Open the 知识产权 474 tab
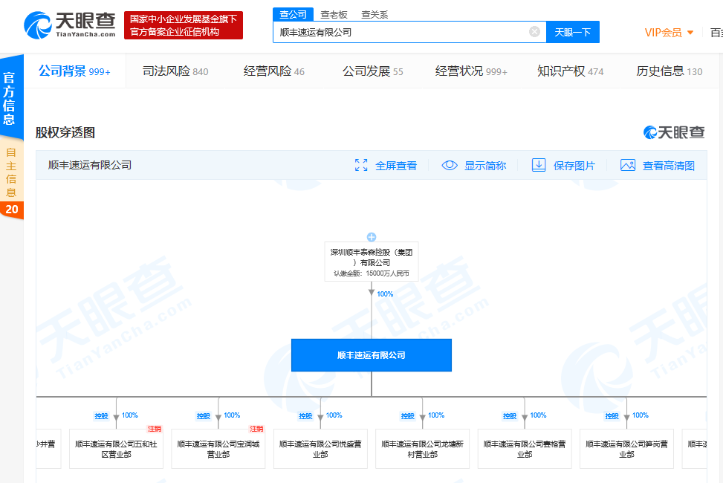This screenshot has width=723, height=483. click(x=571, y=71)
